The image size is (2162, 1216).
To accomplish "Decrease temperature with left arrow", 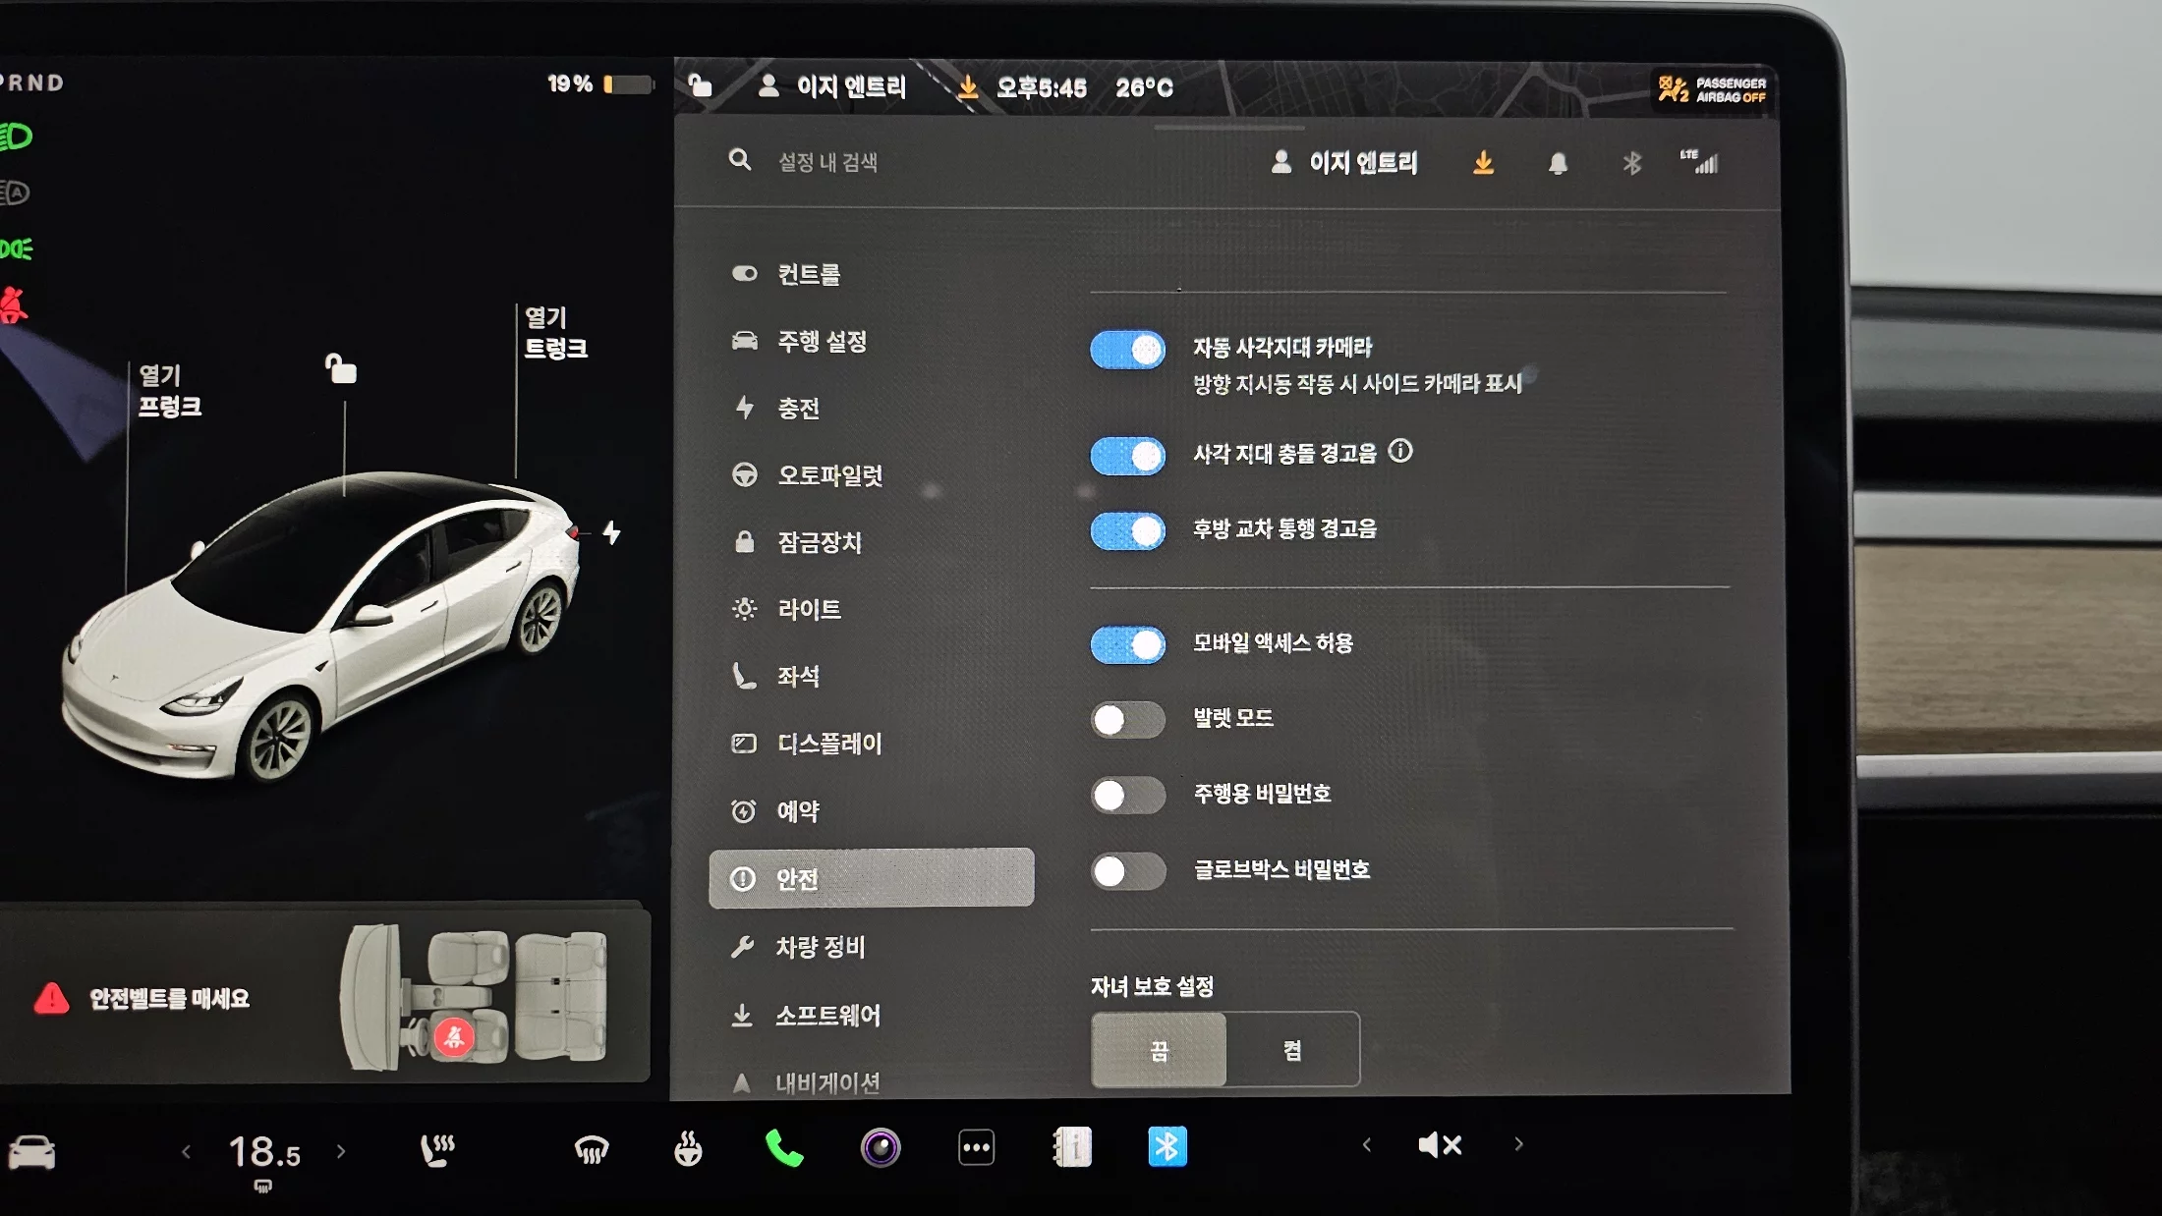I will (x=187, y=1151).
